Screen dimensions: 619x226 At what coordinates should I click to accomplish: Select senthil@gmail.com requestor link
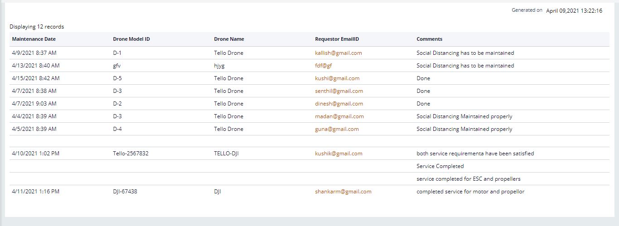tap(339, 91)
